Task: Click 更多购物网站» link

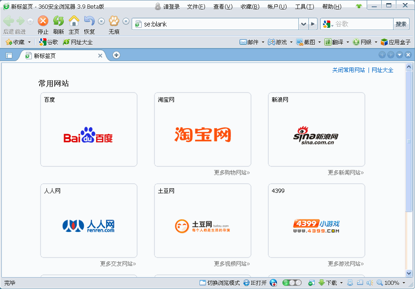Action: [x=232, y=173]
